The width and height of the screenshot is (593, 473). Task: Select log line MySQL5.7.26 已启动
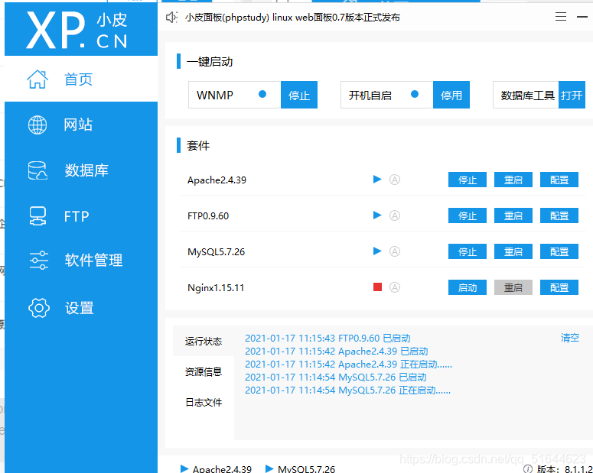335,377
